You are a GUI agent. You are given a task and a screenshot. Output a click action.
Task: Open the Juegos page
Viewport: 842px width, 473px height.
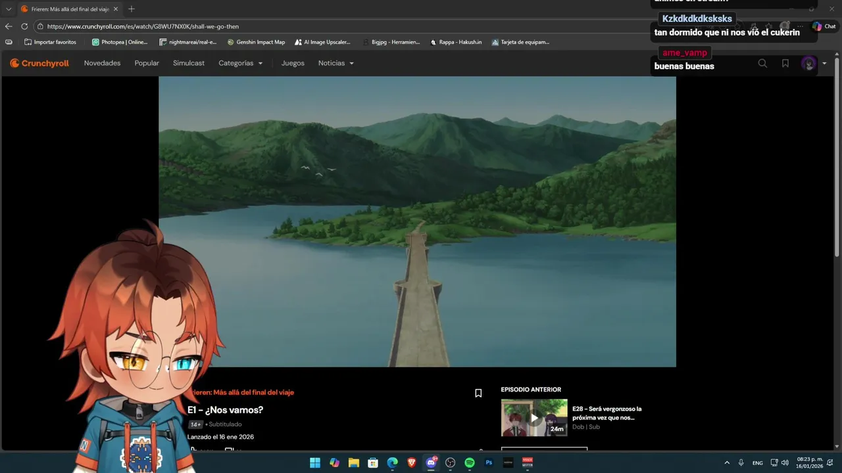(x=293, y=63)
